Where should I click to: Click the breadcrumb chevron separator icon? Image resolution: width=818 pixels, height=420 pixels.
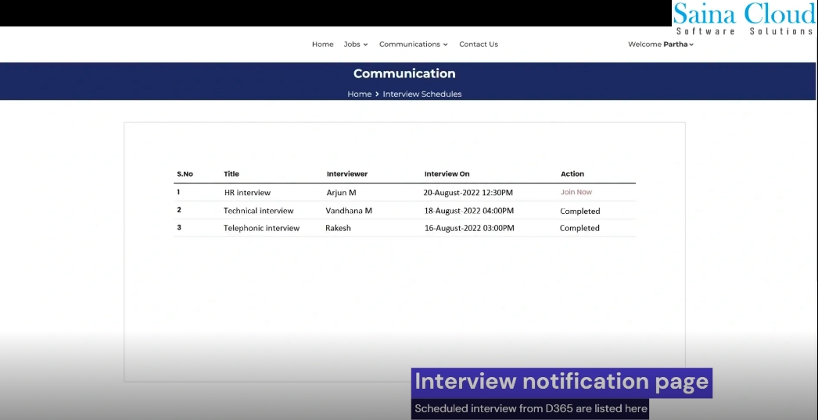[x=377, y=94]
